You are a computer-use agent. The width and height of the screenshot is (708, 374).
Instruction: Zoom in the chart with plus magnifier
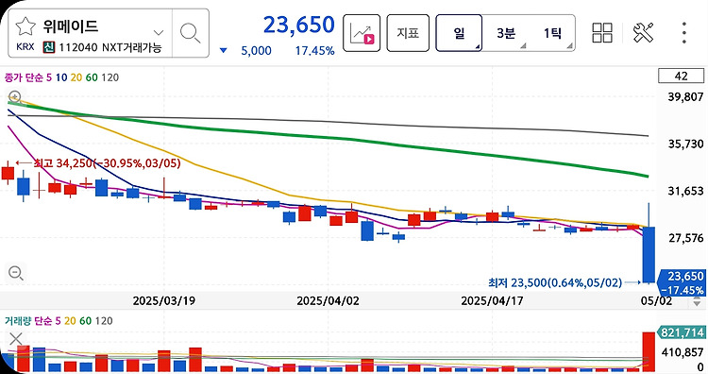pyautogui.click(x=15, y=96)
